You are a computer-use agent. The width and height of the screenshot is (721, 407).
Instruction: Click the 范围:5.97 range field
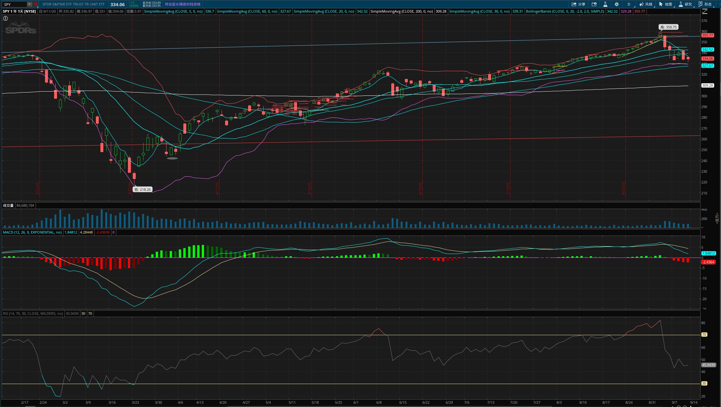134,11
